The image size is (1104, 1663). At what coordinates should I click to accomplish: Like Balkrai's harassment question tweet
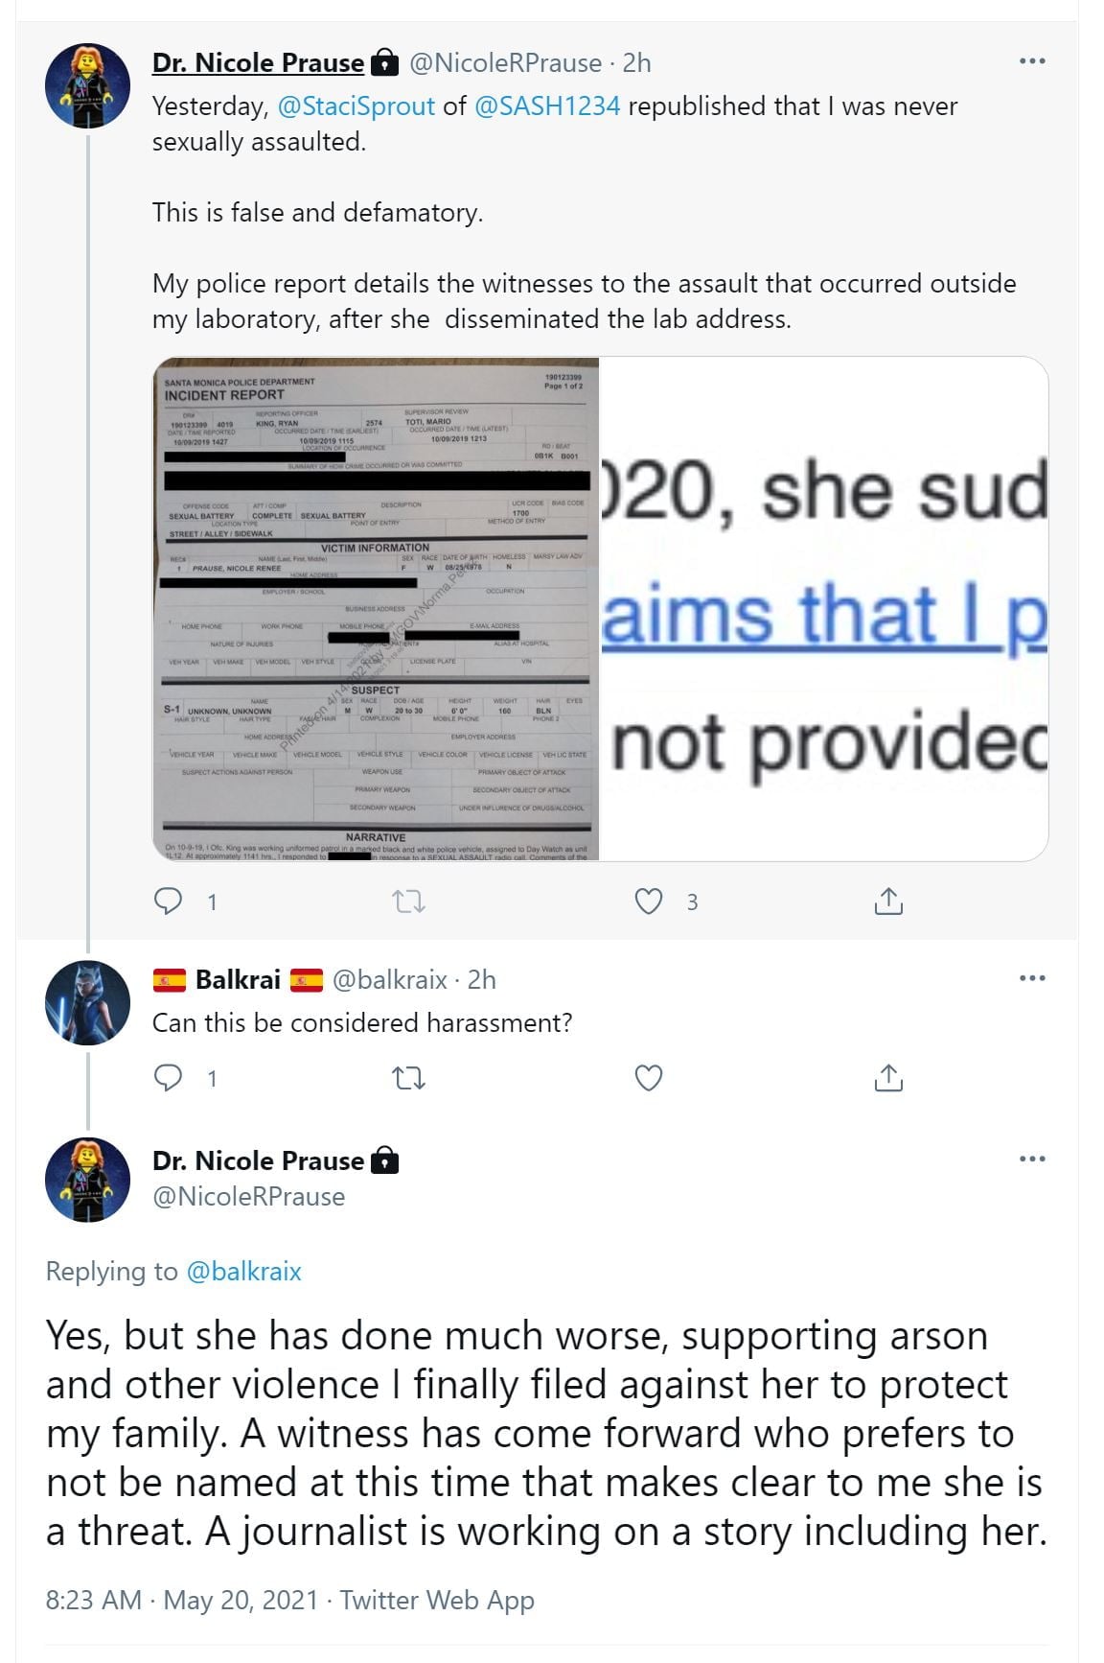pyautogui.click(x=649, y=1078)
